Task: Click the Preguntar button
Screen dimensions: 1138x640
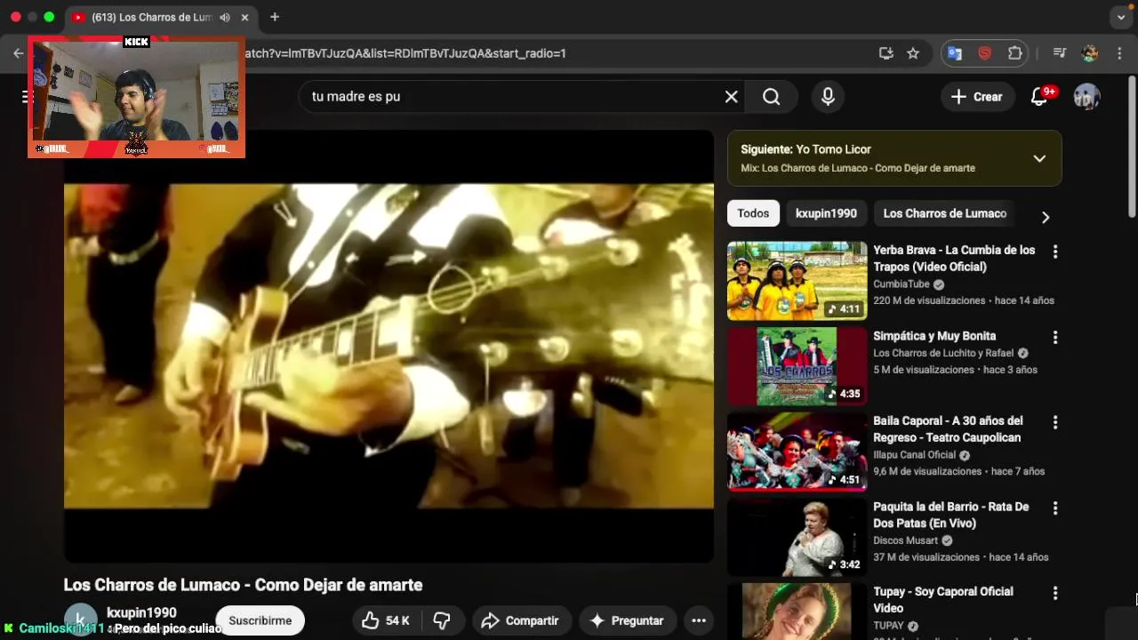Action: 627,620
